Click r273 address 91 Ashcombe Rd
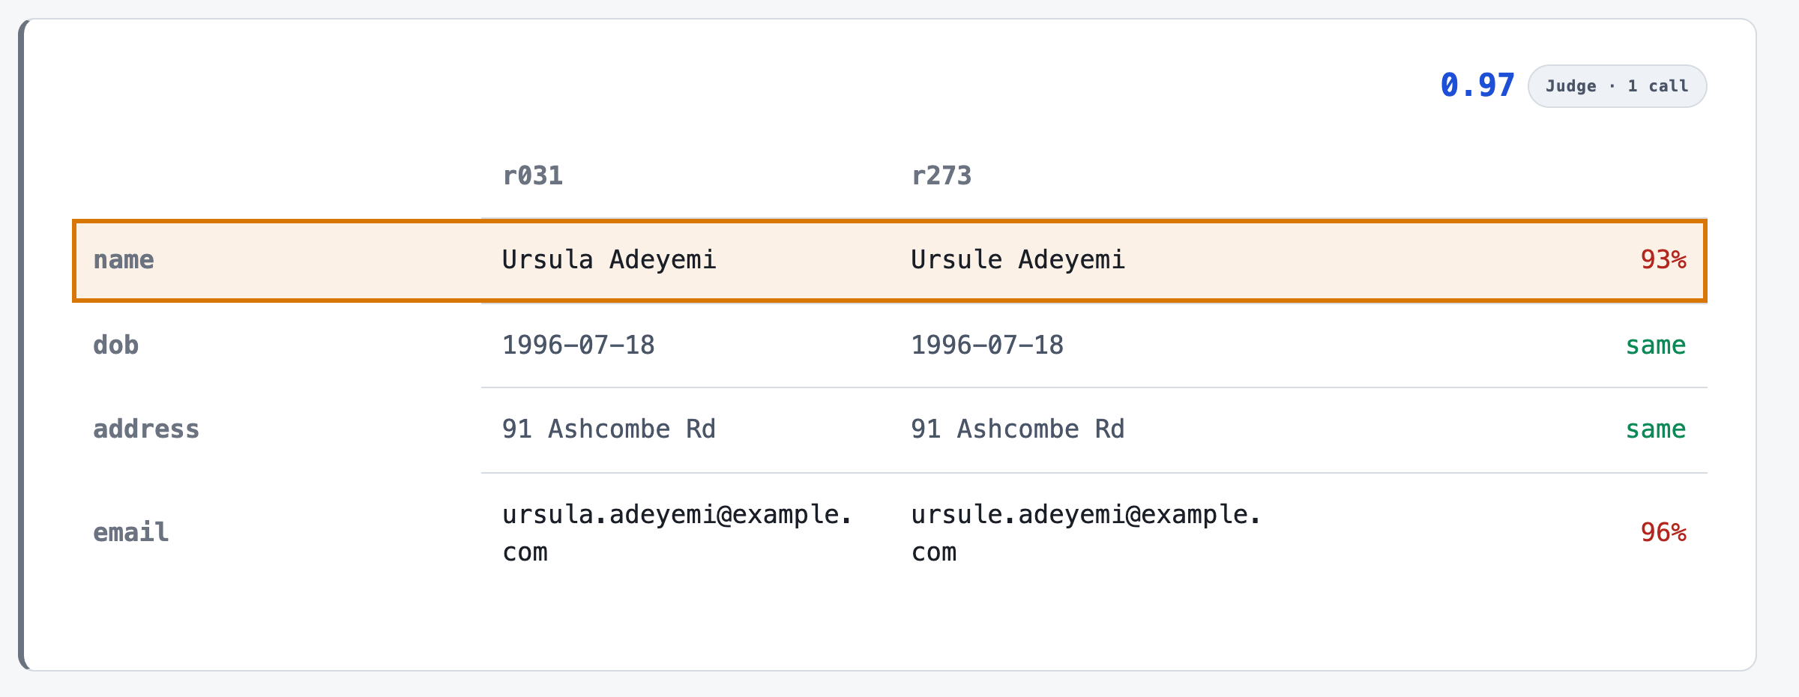Image resolution: width=1799 pixels, height=697 pixels. coord(1018,429)
